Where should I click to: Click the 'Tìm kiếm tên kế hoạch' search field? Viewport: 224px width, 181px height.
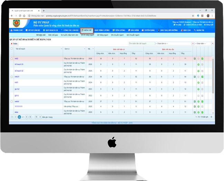coord(142,44)
